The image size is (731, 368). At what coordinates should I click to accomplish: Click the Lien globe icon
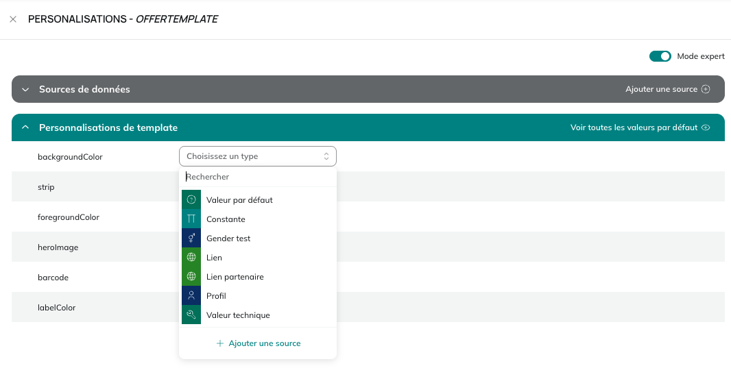click(x=191, y=257)
